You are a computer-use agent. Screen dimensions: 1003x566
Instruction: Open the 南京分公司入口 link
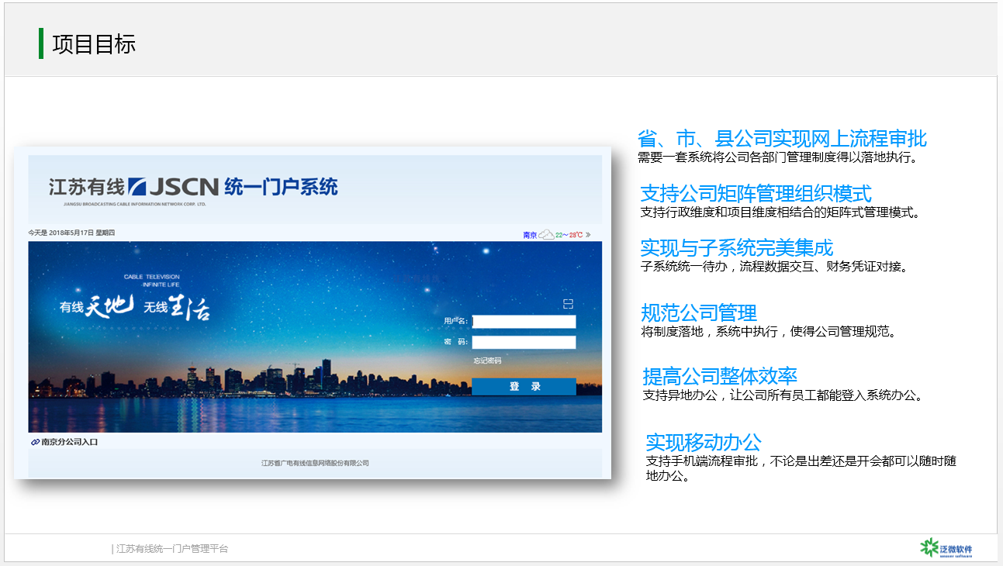70,442
